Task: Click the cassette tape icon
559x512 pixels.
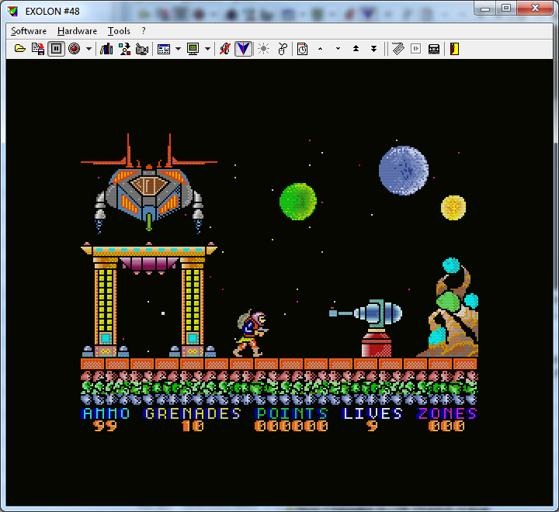Action: pyautogui.click(x=433, y=49)
